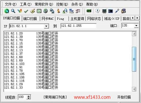Image resolution: width=141 pixels, height=103 pixels.
Task: Click the green network card icon
Action: 89,11
